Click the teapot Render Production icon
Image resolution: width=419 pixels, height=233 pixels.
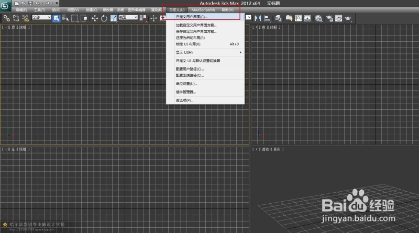coord(348,18)
